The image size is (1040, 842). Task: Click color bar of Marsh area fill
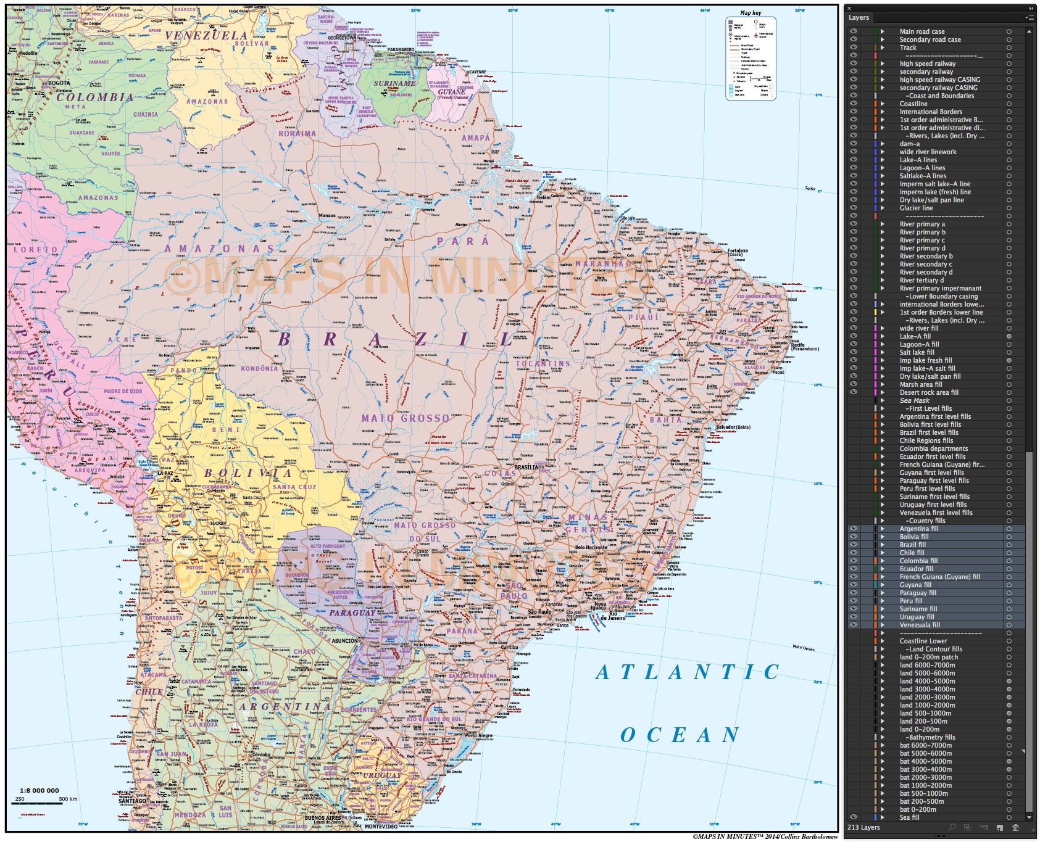(x=875, y=384)
